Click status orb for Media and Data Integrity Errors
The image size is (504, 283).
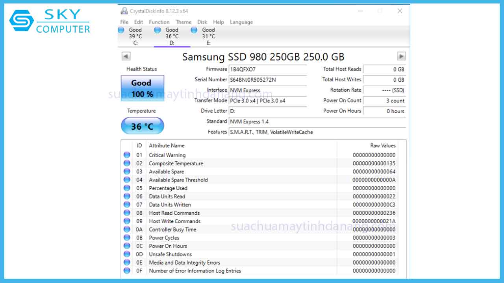pos(127,262)
